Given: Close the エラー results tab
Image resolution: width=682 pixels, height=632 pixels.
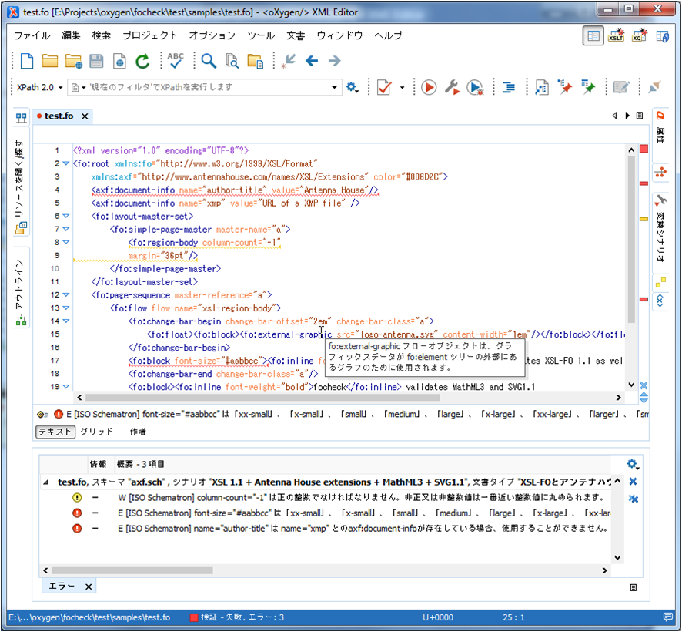Looking at the screenshot, I should [x=89, y=587].
